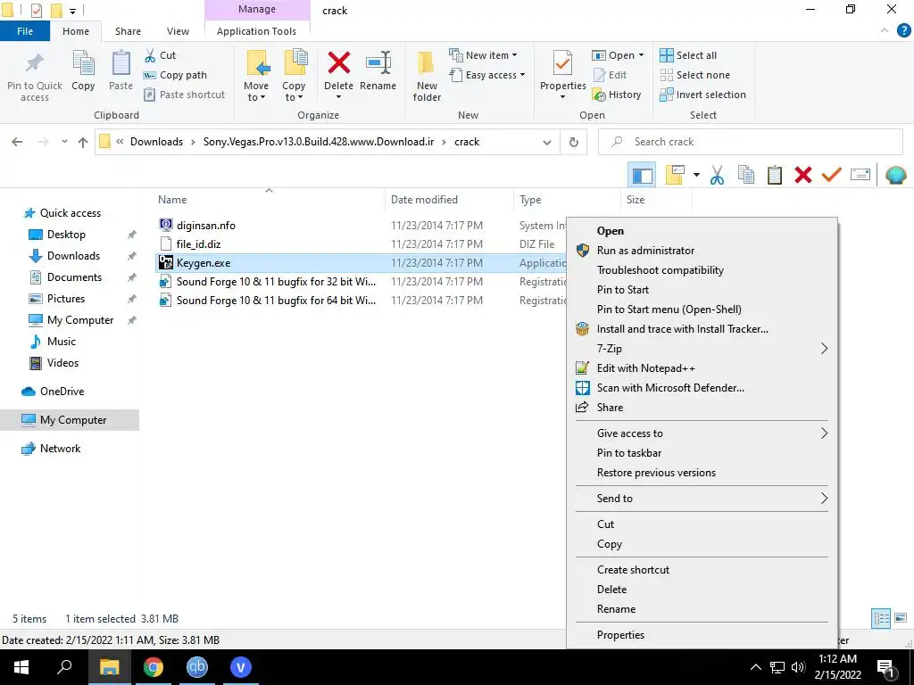Open Application Tools tab

coord(256,31)
